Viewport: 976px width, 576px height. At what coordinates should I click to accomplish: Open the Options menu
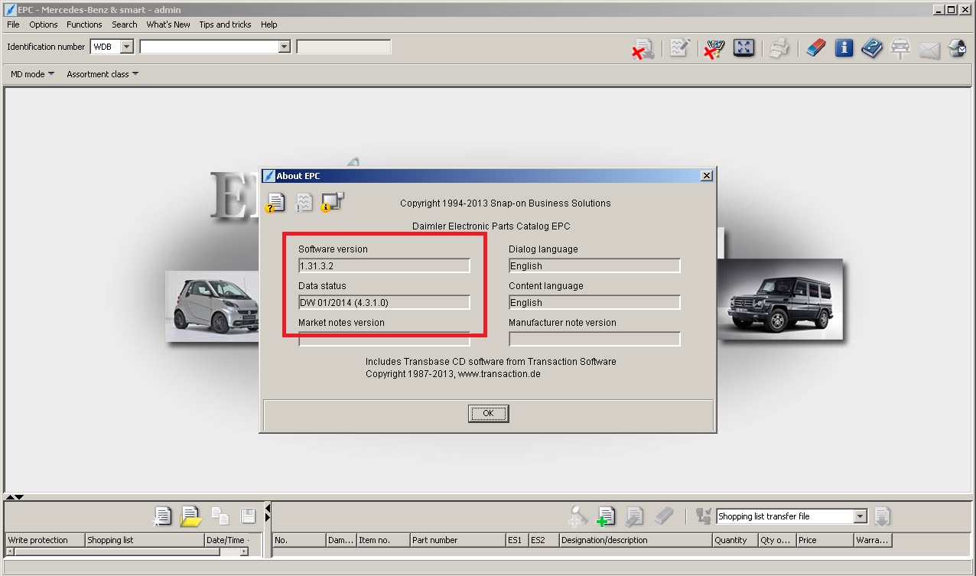pos(44,24)
